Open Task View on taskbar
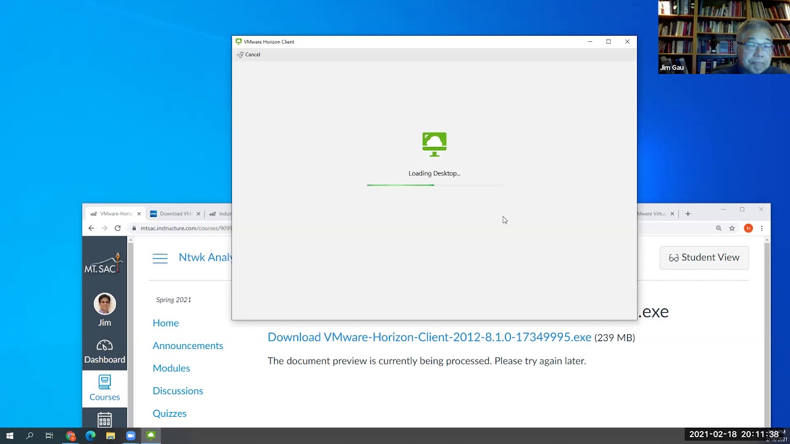The height and width of the screenshot is (444, 790). point(49,436)
